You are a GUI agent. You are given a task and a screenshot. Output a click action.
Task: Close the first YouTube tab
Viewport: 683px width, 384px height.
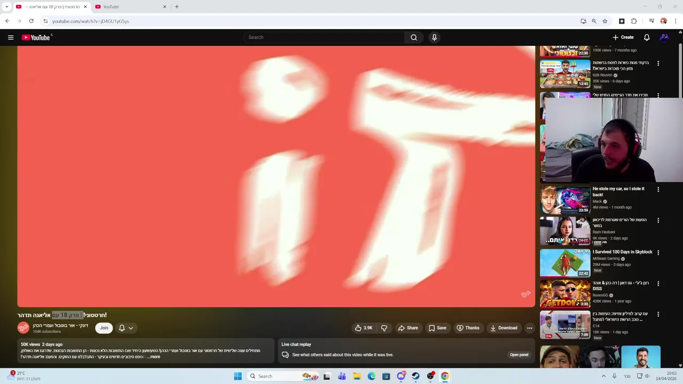tap(85, 7)
